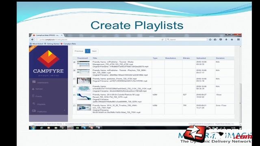This screenshot has height=146, width=260.
Task: Check the publisher_Promo video checkbox
Action: point(74,79)
